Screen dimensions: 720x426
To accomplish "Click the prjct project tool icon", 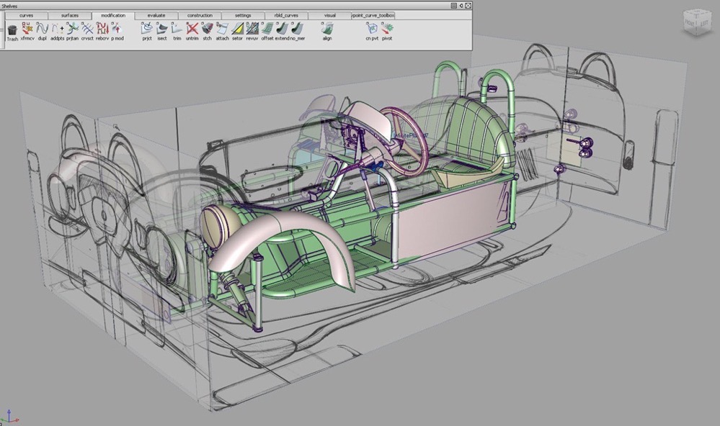I will coord(147,29).
